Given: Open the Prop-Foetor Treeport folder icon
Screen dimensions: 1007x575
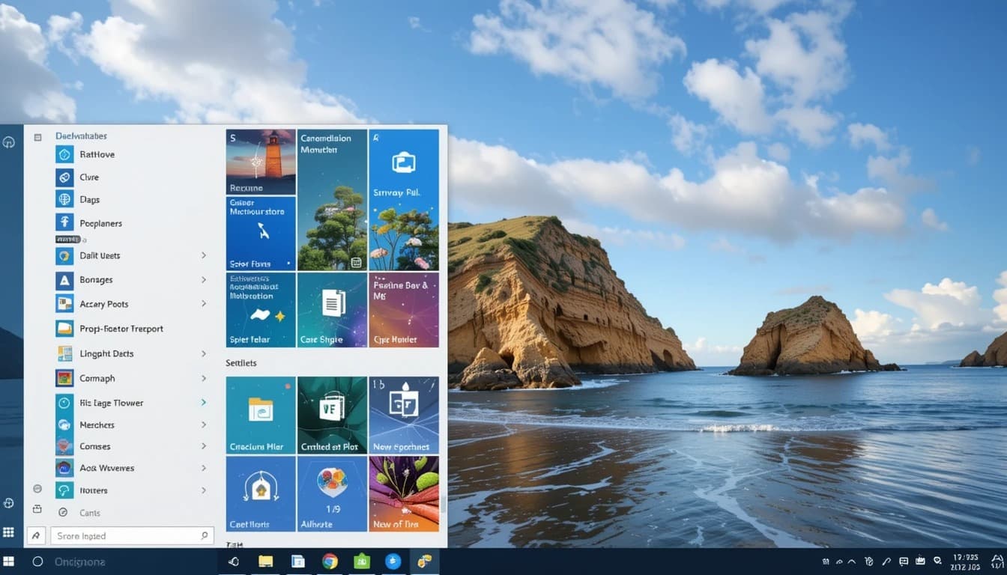Looking at the screenshot, I should [x=64, y=329].
